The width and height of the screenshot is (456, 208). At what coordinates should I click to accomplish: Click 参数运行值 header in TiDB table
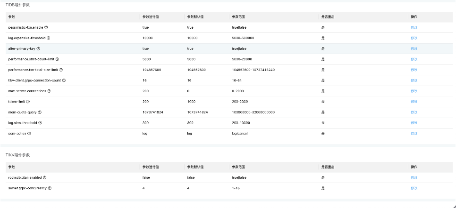151,17
